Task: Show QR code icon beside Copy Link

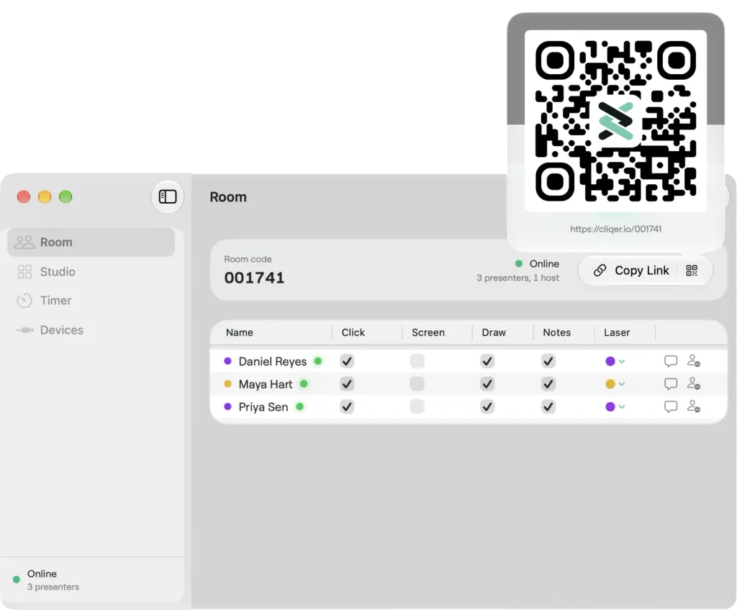Action: pyautogui.click(x=692, y=270)
